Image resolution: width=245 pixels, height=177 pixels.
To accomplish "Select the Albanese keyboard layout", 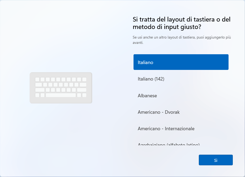I will [181, 96].
